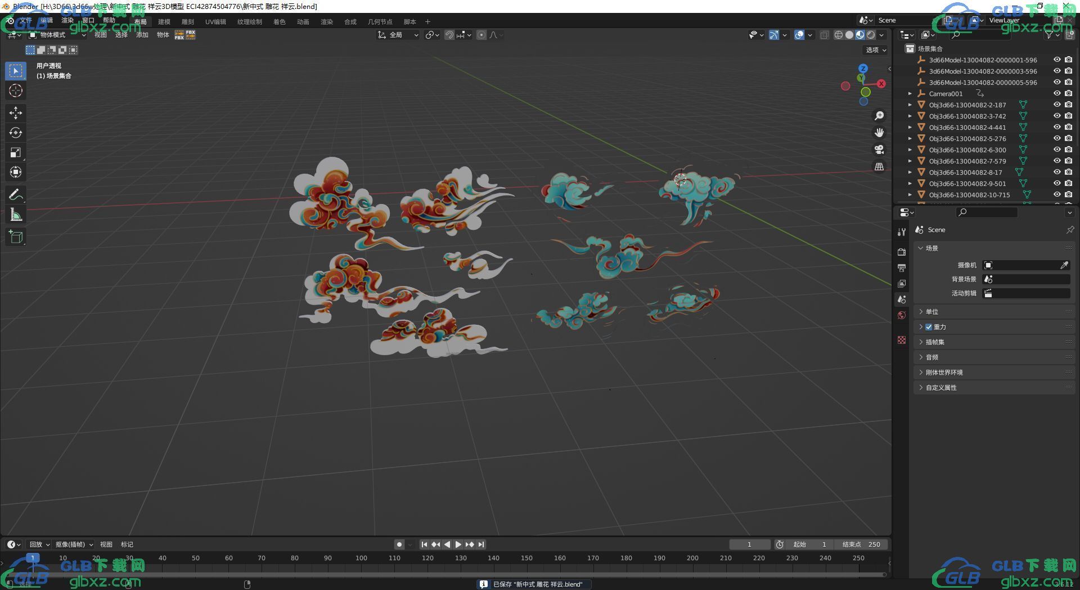
Task: Activate the combined Transform tool
Action: pyautogui.click(x=16, y=172)
